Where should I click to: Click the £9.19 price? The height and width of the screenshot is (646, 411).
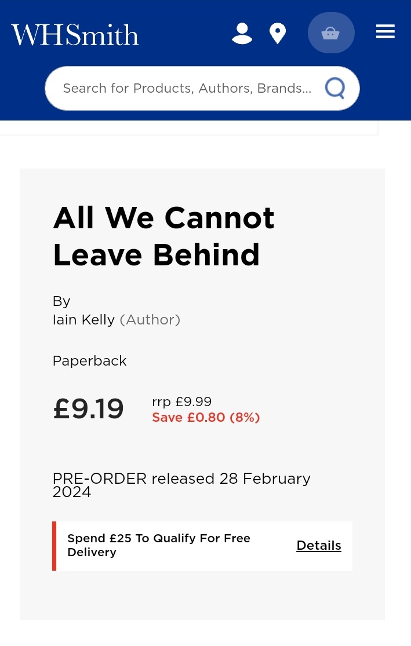88,409
